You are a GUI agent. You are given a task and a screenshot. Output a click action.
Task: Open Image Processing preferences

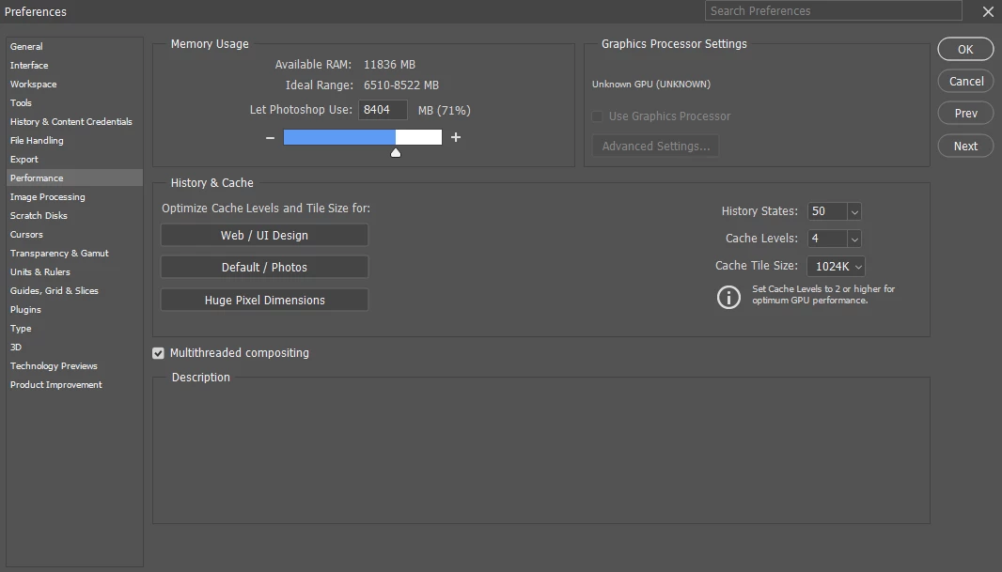pos(74,196)
